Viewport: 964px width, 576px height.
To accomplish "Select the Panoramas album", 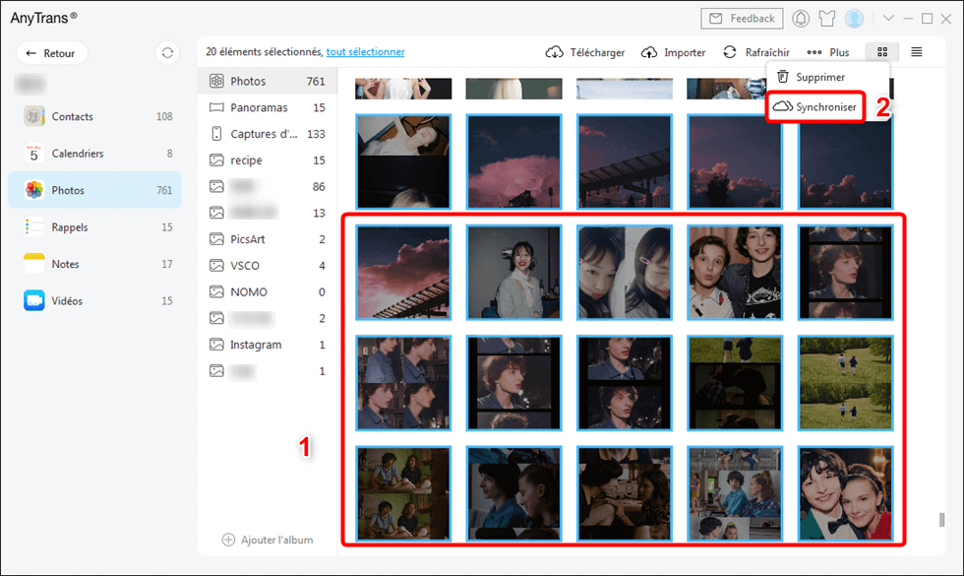I will (268, 107).
